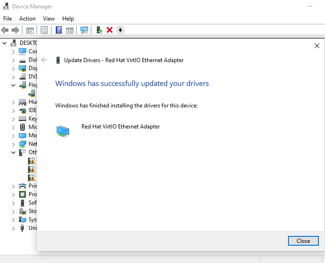Click the Properties toolbar icon
Screen dimensions: 325x263
click(44, 30)
